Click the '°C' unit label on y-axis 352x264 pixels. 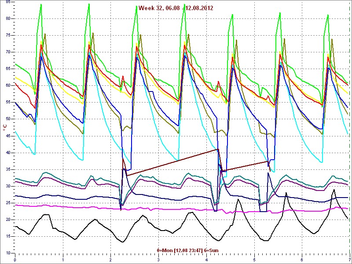[x=5, y=128]
